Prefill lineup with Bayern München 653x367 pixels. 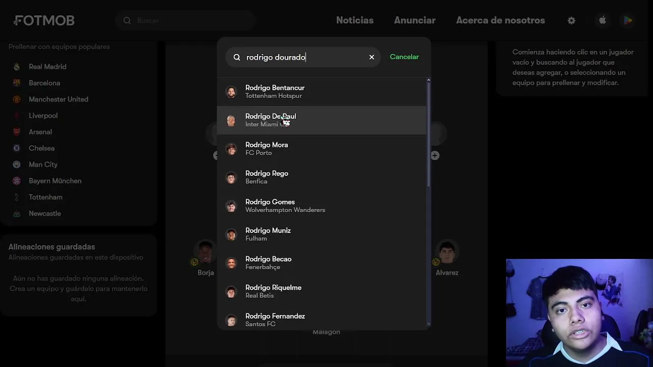[55, 181]
